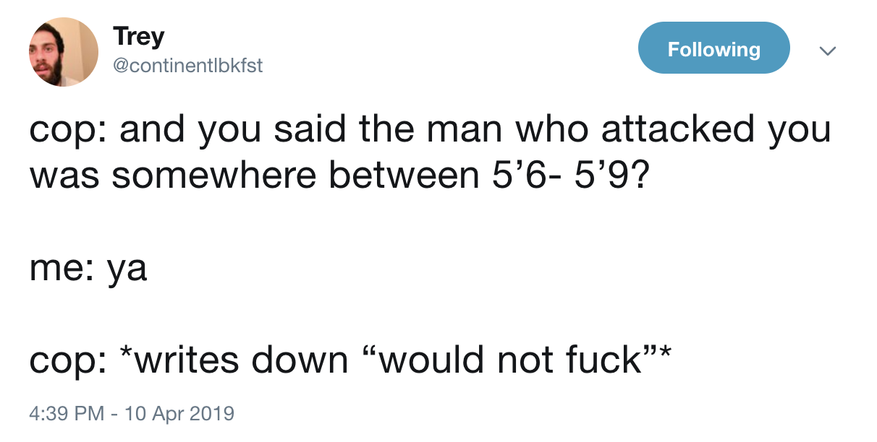Click the height range '5'6- 5'9?' text
The width and height of the screenshot is (877, 442).
tap(559, 178)
